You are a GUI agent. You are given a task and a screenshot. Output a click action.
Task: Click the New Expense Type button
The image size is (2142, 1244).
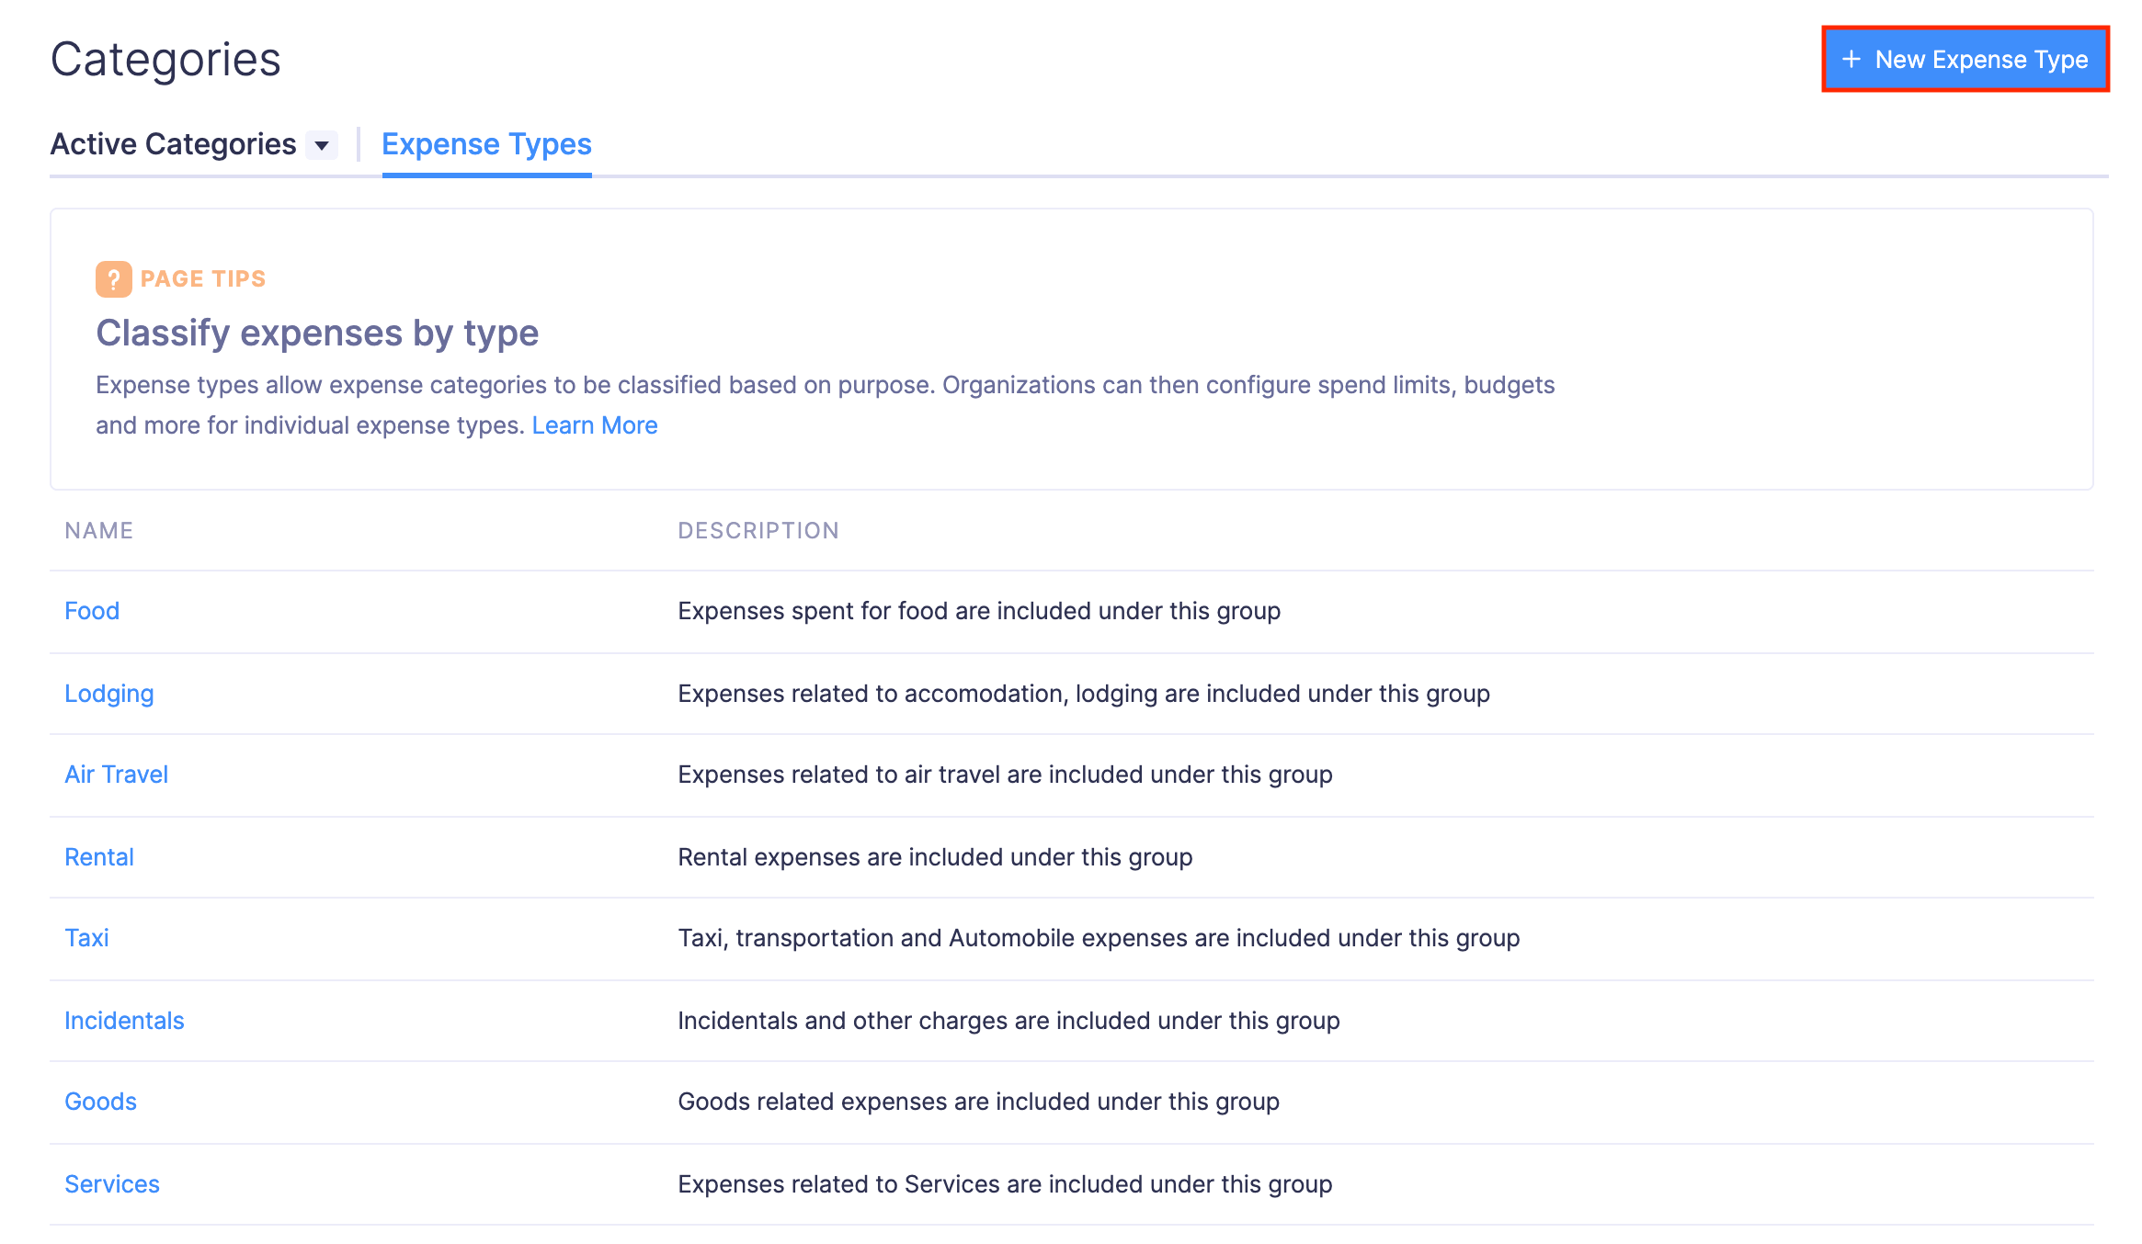point(1965,59)
